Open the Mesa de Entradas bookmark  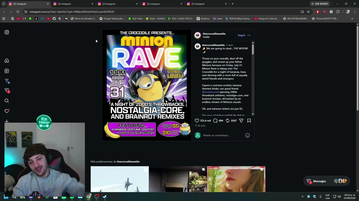coord(83,19)
